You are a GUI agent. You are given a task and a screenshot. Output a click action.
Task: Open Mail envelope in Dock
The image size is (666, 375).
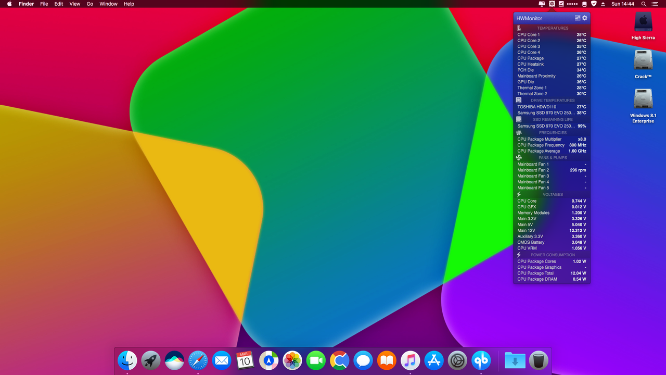(x=222, y=360)
